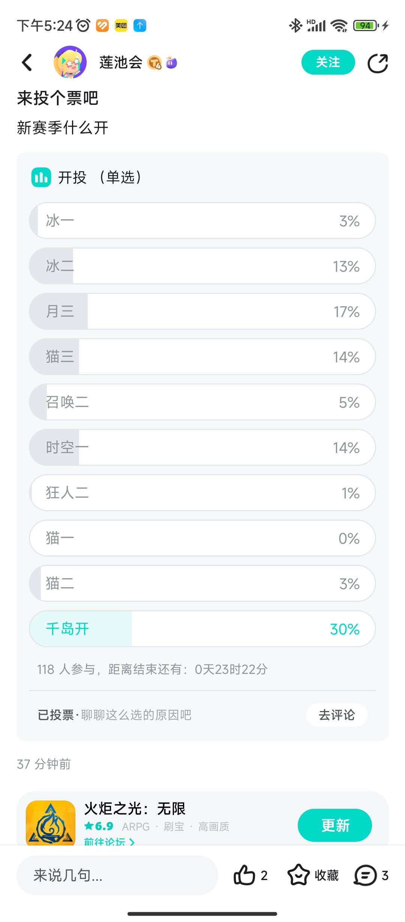
Task: Tap the purple badge next to username
Action: [x=171, y=63]
